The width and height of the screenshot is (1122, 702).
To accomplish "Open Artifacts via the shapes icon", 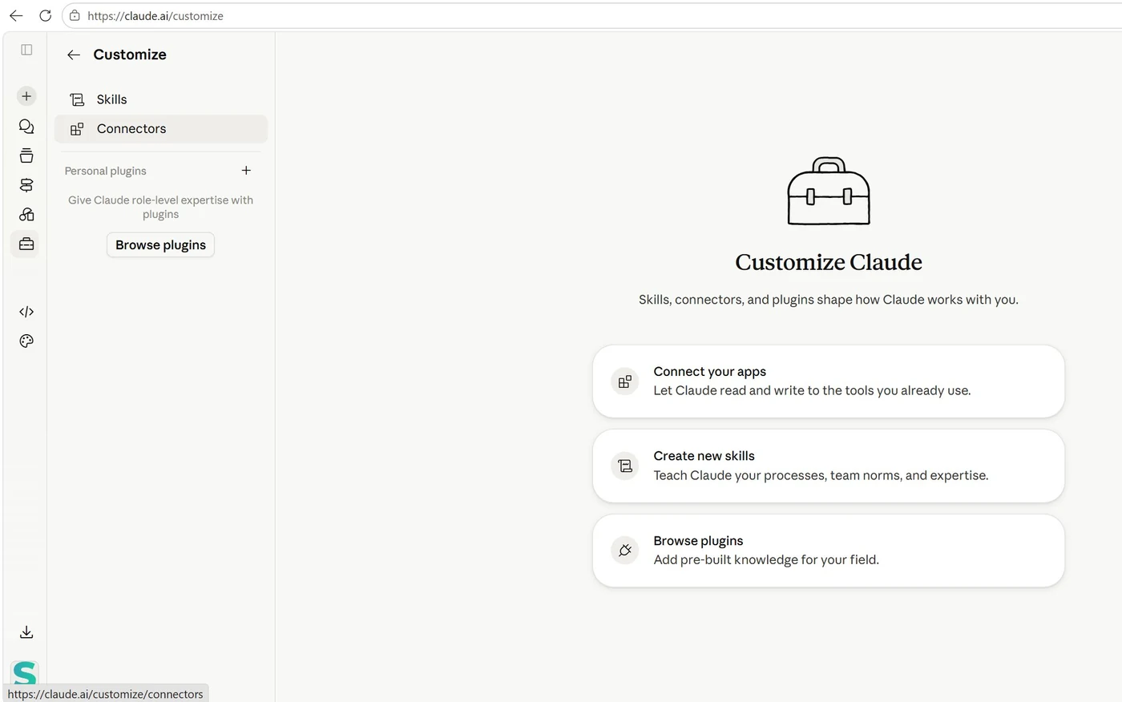I will point(26,215).
